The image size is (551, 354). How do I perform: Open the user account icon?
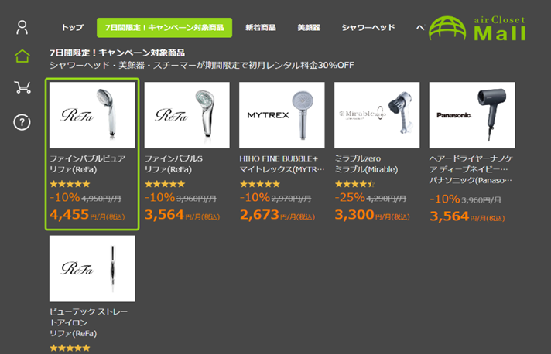coord(22,27)
